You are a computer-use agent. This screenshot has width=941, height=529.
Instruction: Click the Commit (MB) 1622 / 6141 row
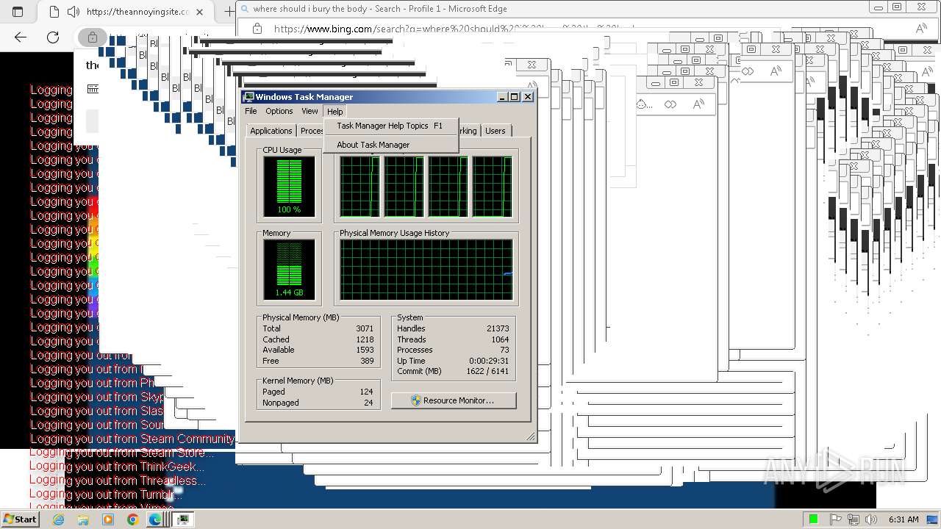pyautogui.click(x=453, y=371)
